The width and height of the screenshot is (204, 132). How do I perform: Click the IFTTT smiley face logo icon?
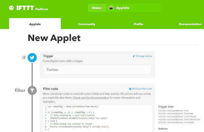tap(11, 8)
